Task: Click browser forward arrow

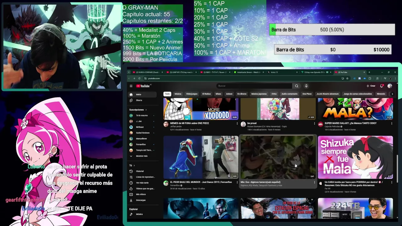Action: coord(134,78)
